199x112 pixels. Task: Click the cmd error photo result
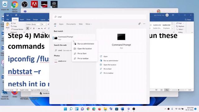point(62,61)
